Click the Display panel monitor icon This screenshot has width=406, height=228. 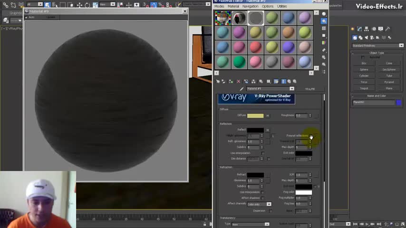tap(381, 29)
